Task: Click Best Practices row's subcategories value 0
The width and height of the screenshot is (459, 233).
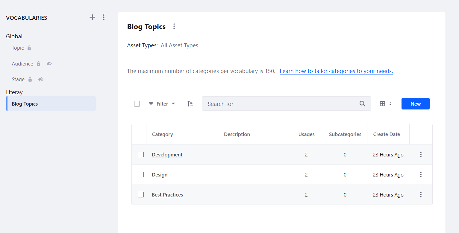Action: tap(345, 195)
